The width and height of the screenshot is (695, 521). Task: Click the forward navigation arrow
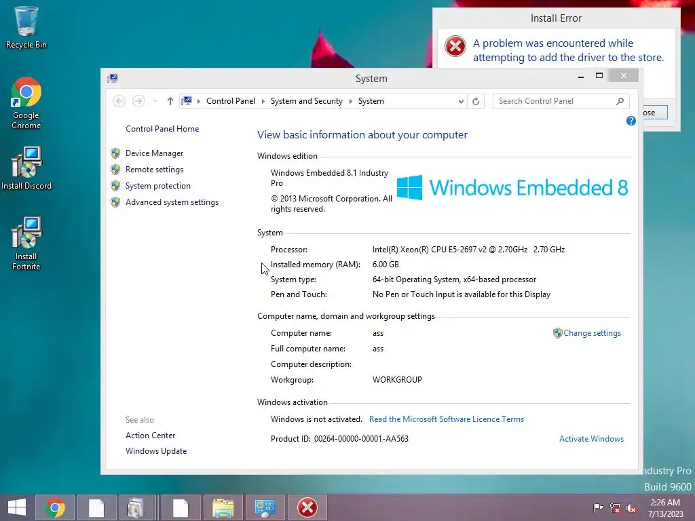click(x=138, y=101)
